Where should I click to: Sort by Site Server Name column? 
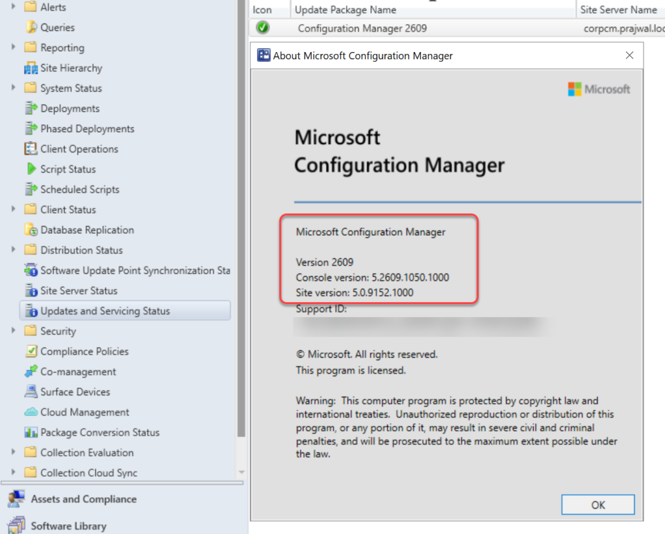click(x=620, y=9)
